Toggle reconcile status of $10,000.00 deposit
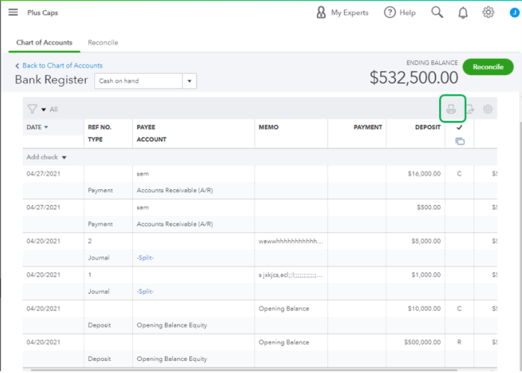The height and width of the screenshot is (373, 522). click(459, 309)
